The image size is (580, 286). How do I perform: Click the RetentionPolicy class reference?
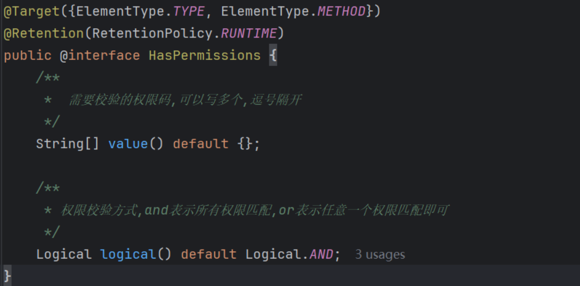(153, 34)
